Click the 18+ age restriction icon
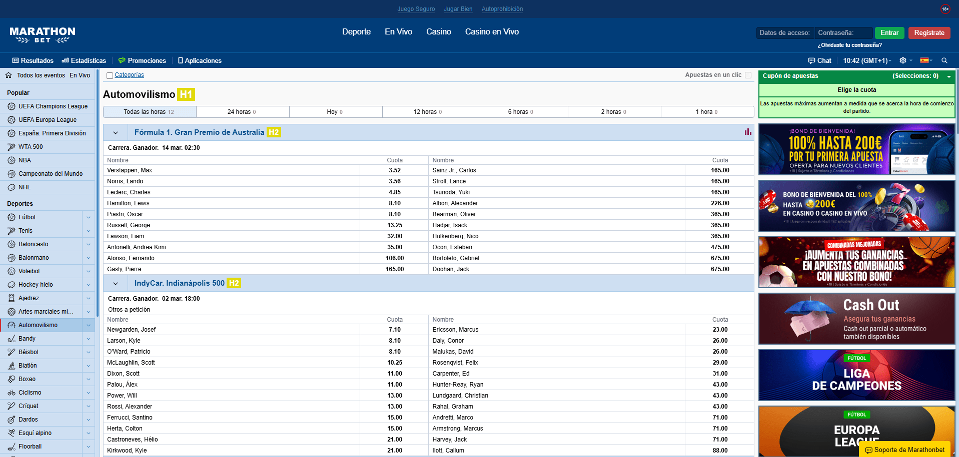 pyautogui.click(x=945, y=9)
